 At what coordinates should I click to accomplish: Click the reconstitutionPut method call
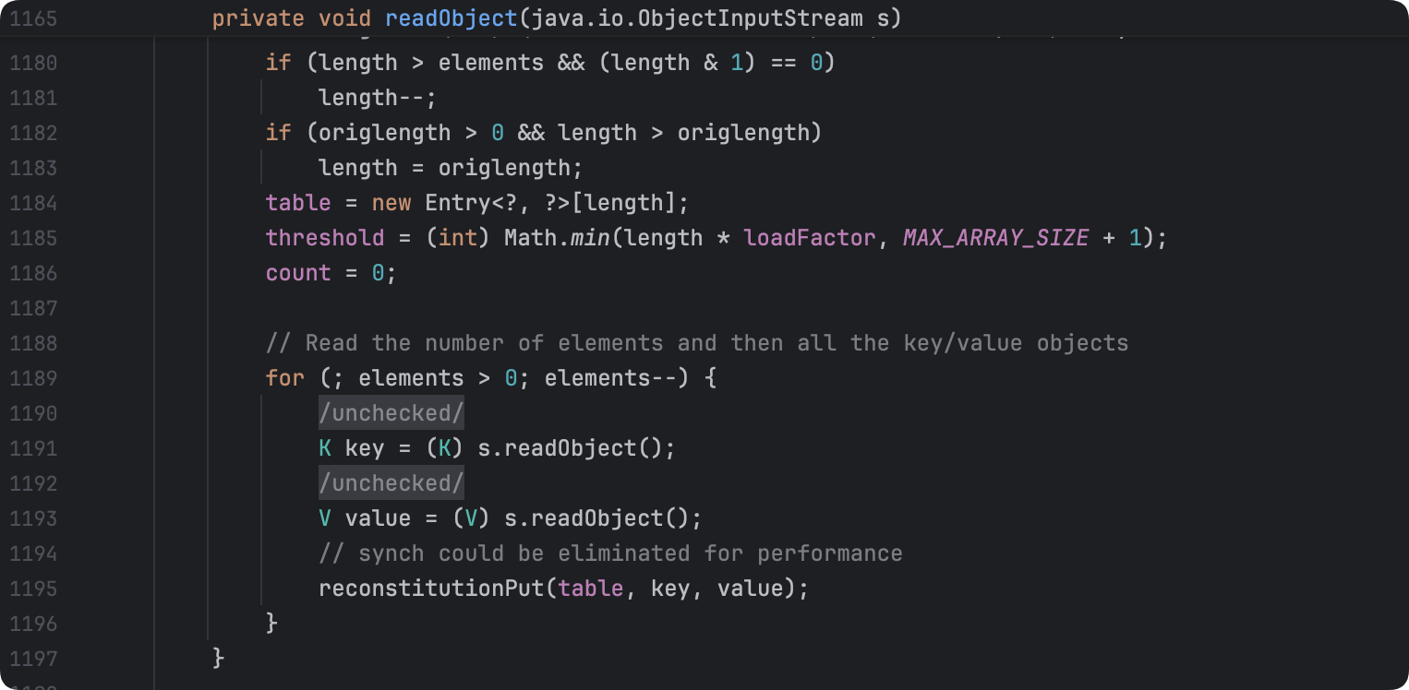click(x=436, y=589)
